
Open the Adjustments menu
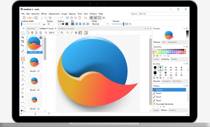tap(54, 14)
